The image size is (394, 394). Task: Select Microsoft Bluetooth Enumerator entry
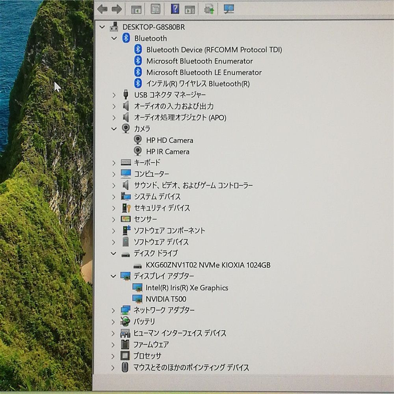(x=199, y=61)
